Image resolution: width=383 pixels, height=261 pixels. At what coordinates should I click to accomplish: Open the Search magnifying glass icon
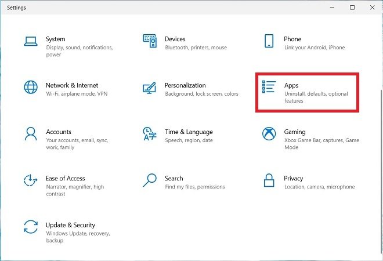pos(150,180)
